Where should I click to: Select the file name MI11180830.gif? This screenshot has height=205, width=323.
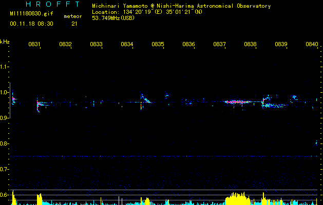coord(31,14)
